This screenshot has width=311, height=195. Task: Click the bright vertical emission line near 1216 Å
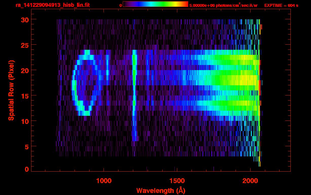[134, 95]
